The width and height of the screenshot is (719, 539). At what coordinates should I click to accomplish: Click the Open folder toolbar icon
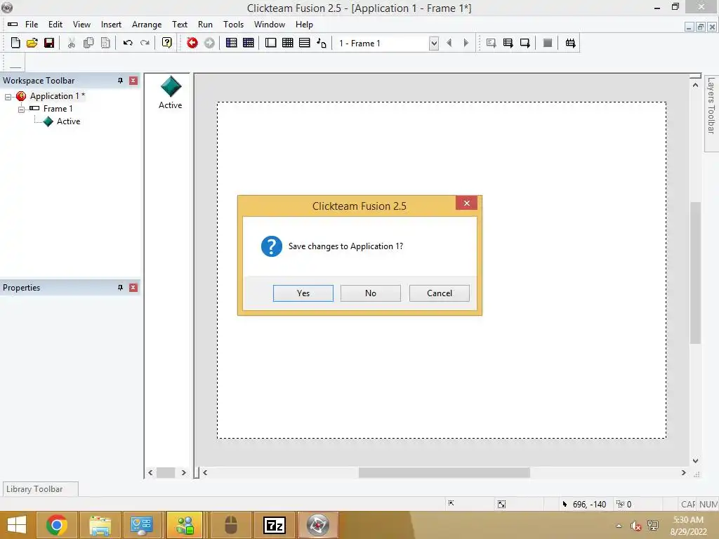tap(32, 43)
